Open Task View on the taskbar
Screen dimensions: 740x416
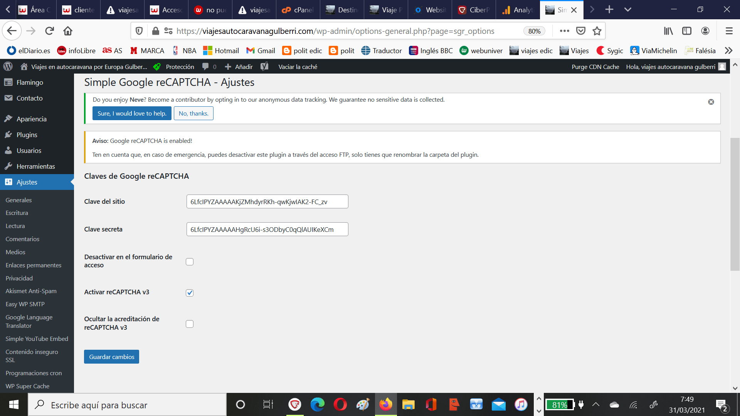tap(268, 404)
